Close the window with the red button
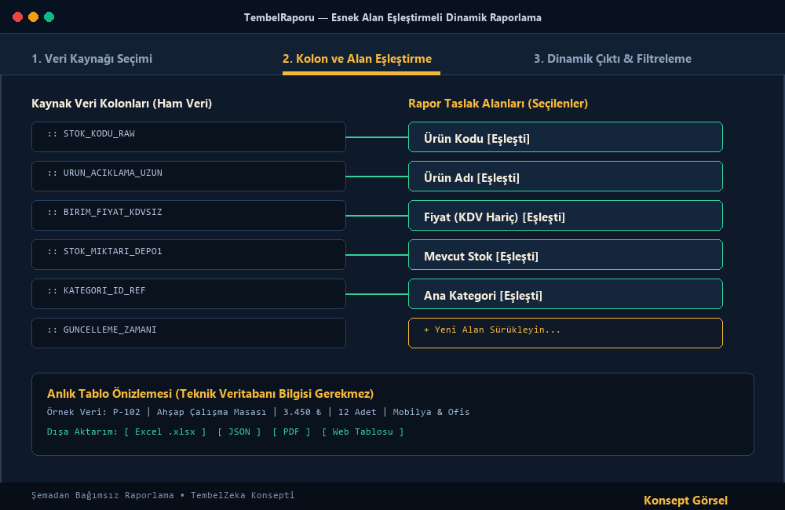Viewport: 785px width, 510px height. [17, 17]
